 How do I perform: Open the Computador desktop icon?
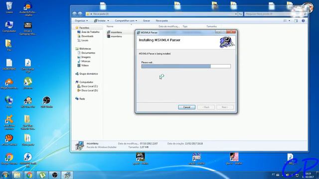click(9, 26)
